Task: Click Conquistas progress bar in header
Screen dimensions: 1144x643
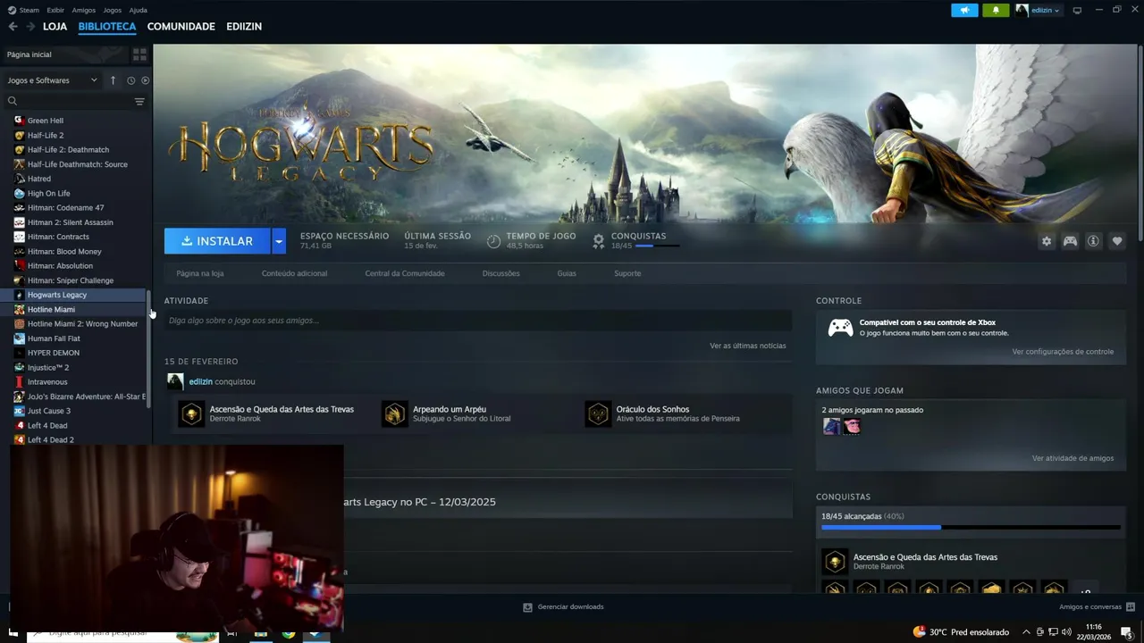Action: pos(657,246)
